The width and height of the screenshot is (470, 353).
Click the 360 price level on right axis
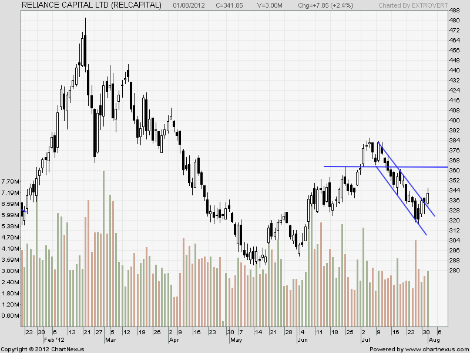tap(454, 171)
